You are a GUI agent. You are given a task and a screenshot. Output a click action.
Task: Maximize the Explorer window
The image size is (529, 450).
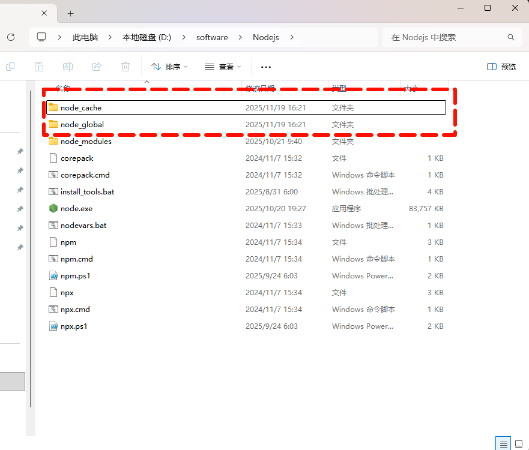(488, 8)
